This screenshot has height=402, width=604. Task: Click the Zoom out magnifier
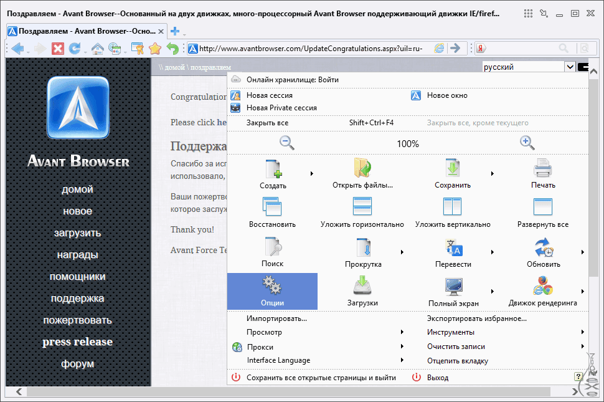[x=286, y=143]
